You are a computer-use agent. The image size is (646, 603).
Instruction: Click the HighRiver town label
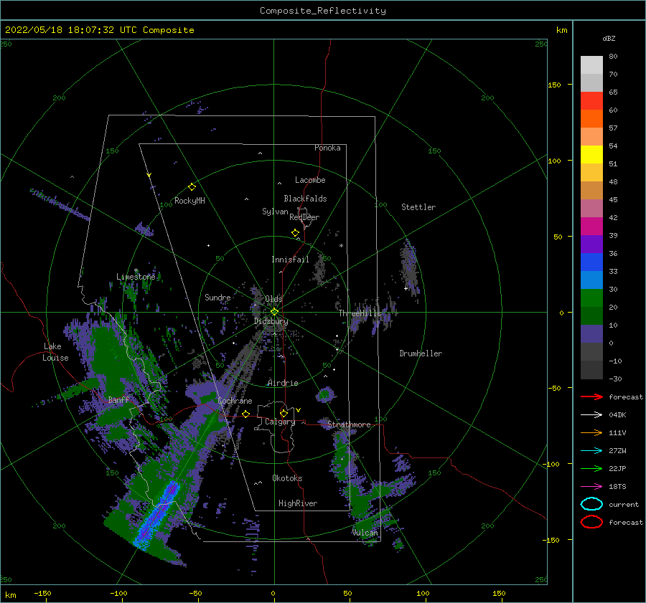(x=297, y=503)
